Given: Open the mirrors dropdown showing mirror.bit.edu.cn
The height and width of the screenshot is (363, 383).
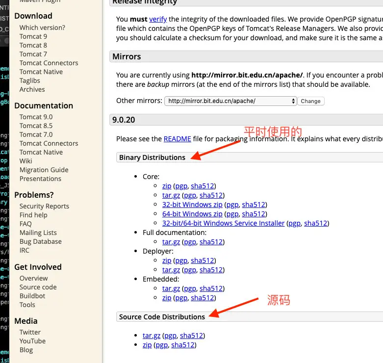Looking at the screenshot, I should pyautogui.click(x=230, y=101).
